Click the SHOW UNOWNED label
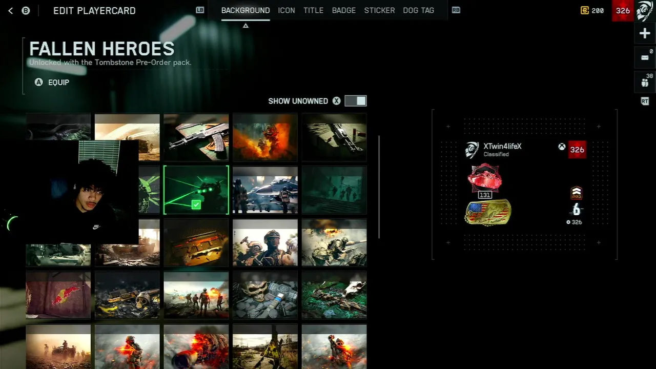Image resolution: width=656 pixels, height=369 pixels. 298,101
